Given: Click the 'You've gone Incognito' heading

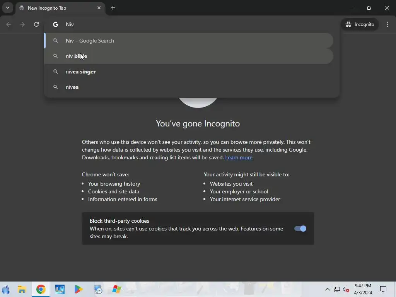Looking at the screenshot, I should (x=198, y=123).
